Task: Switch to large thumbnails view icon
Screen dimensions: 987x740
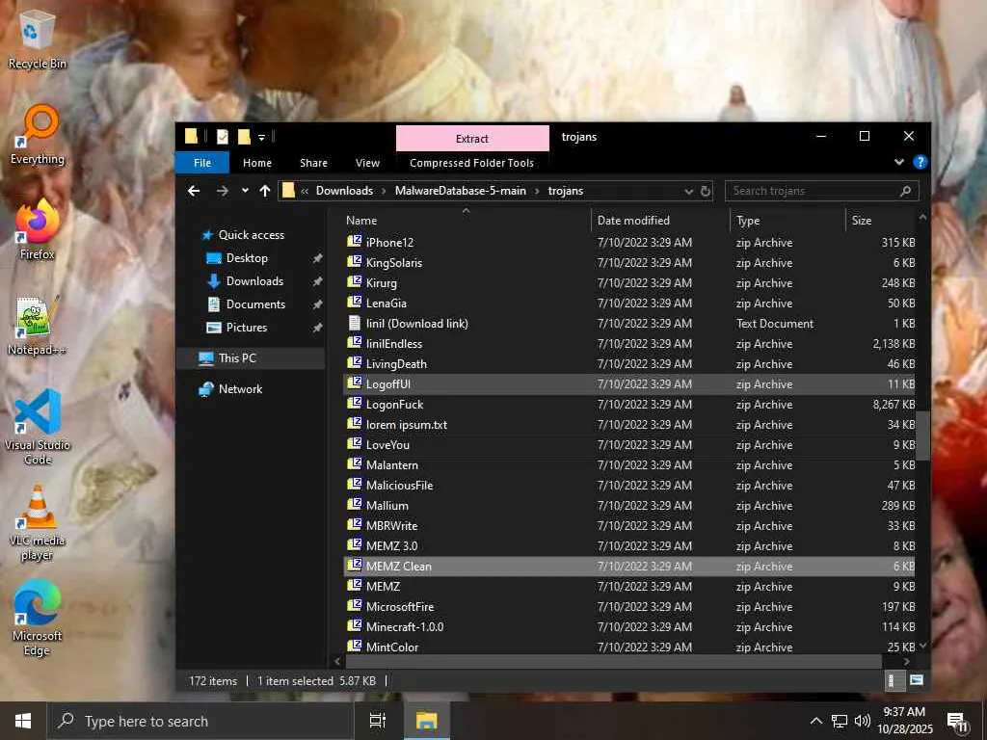Action: click(x=916, y=680)
